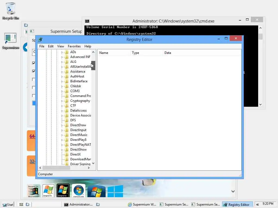Click the Windows 8 blue logo
The image size is (278, 208).
coord(115,191)
